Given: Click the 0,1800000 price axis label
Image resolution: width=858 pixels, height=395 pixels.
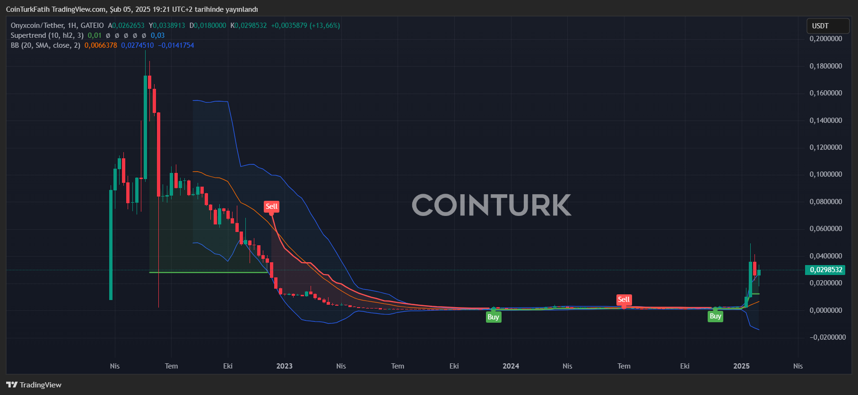Looking at the screenshot, I should point(826,66).
